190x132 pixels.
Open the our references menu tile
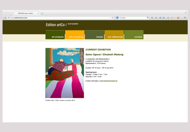coord(114,35)
